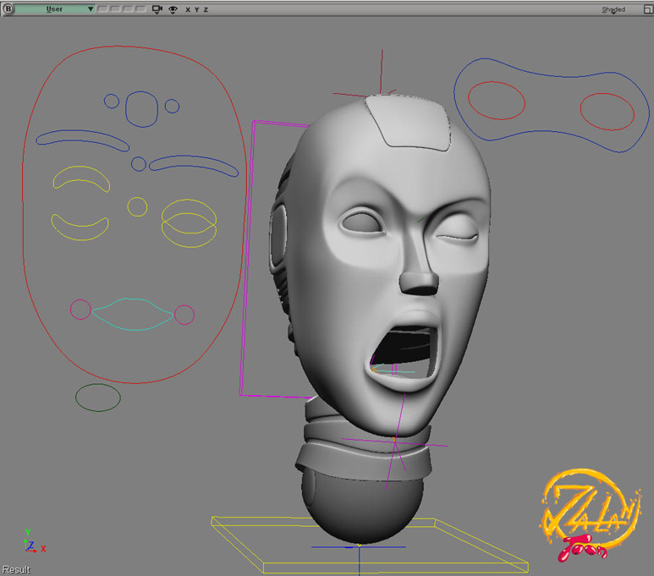Click the maximize viewport icon
The image size is (654, 576).
tap(647, 9)
